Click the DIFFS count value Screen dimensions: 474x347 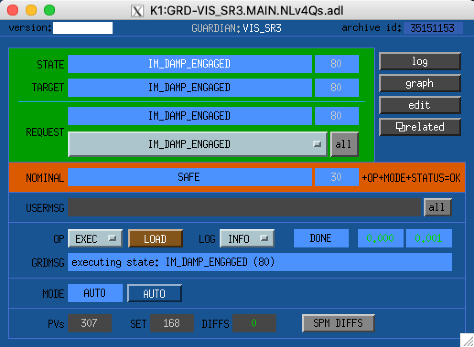254,323
